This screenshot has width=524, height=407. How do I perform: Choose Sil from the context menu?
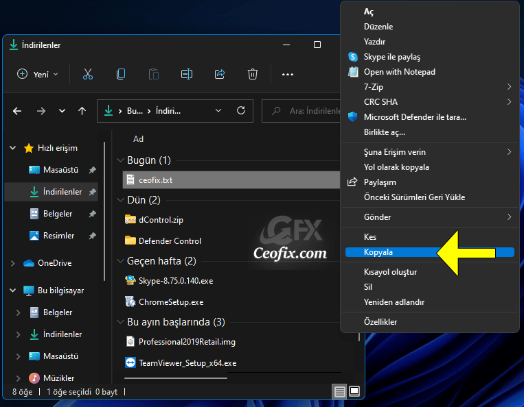430,286
